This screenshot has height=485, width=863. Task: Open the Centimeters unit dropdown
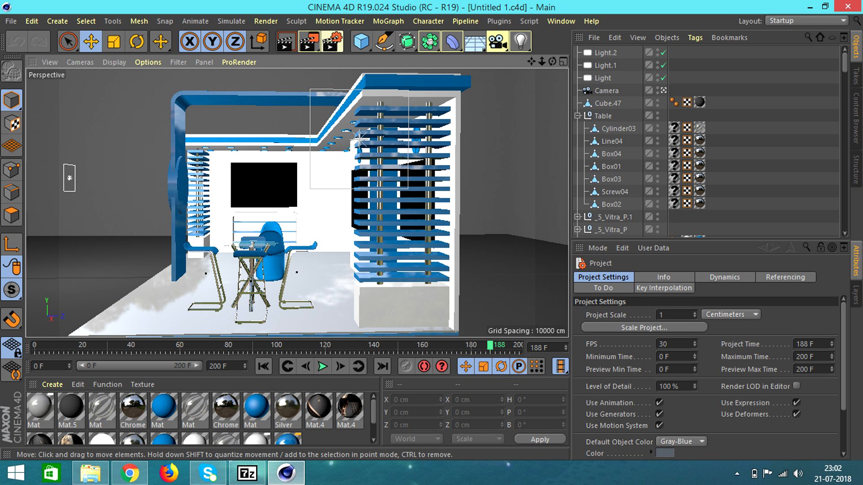[x=731, y=314]
